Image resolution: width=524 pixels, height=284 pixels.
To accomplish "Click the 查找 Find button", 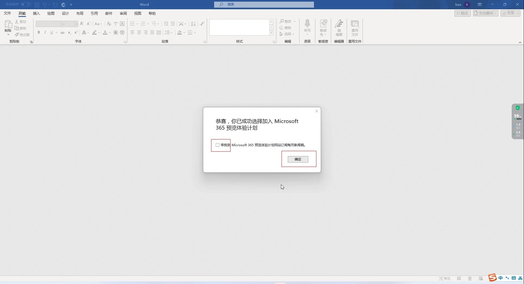I will [x=286, y=21].
